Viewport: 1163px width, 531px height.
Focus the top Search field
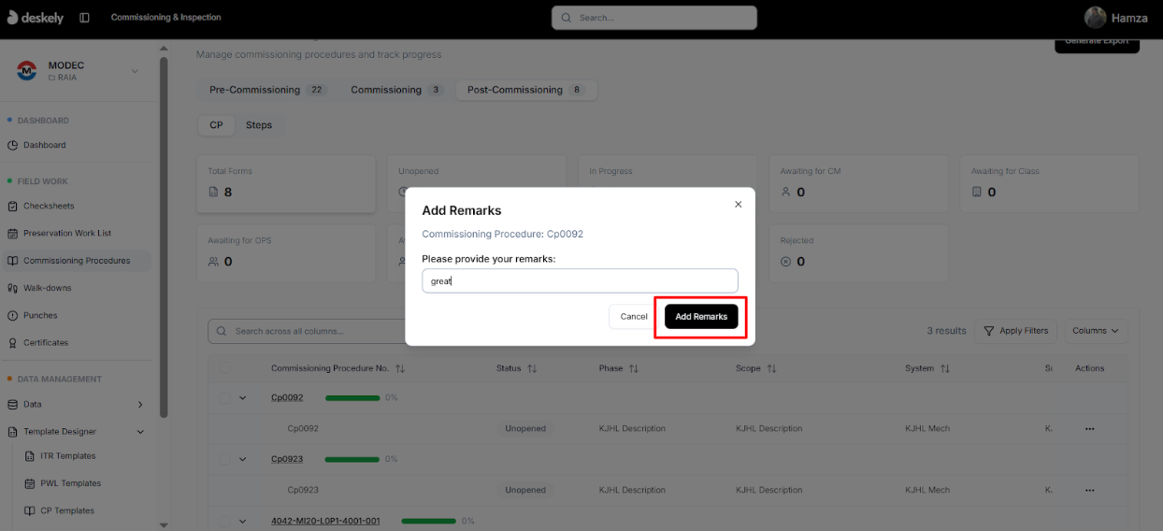(x=654, y=17)
